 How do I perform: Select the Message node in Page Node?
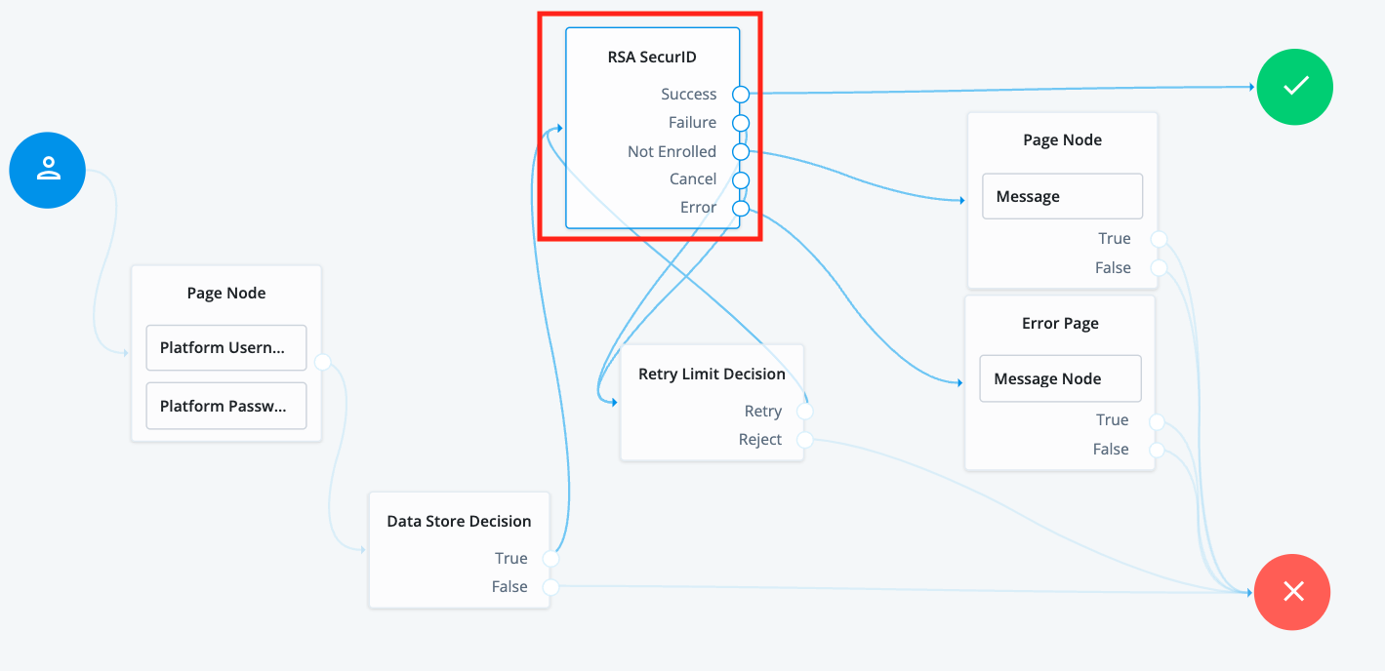point(1062,197)
